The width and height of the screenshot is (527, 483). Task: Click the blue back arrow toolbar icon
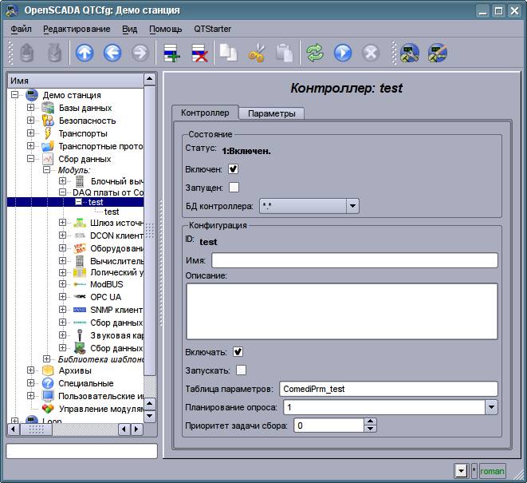coord(112,53)
